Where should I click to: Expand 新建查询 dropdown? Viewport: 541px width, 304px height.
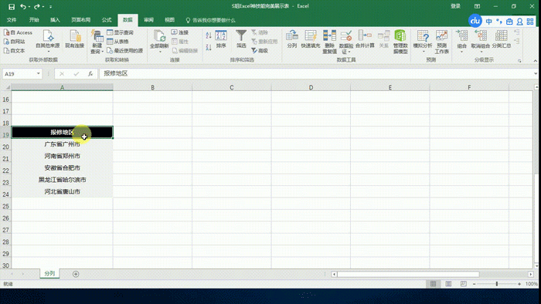tap(103, 52)
